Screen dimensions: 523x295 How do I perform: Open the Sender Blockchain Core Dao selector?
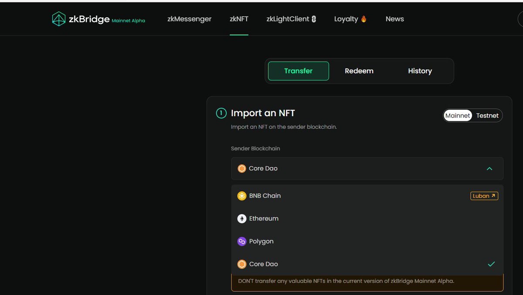[367, 168]
